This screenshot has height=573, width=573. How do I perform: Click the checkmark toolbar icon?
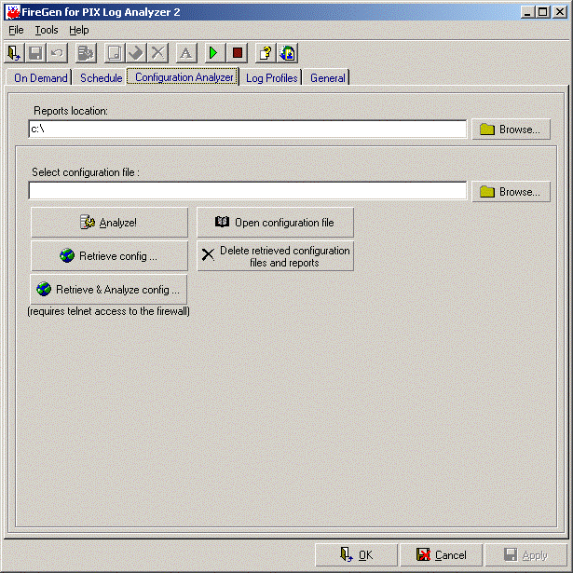[136, 53]
